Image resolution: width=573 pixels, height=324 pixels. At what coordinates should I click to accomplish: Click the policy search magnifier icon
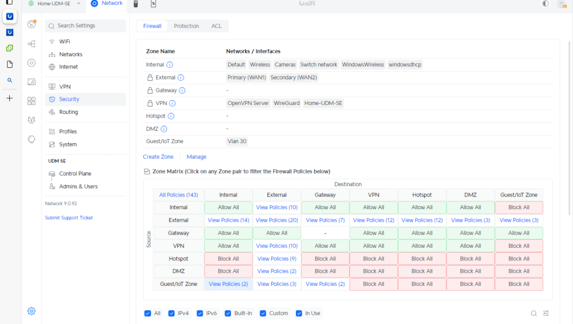click(534, 313)
